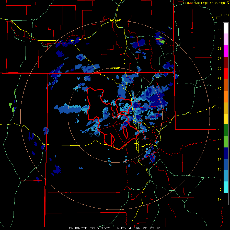The height and width of the screenshot is (230, 230).
Task: Click the legend value 50
Action: point(220,68)
